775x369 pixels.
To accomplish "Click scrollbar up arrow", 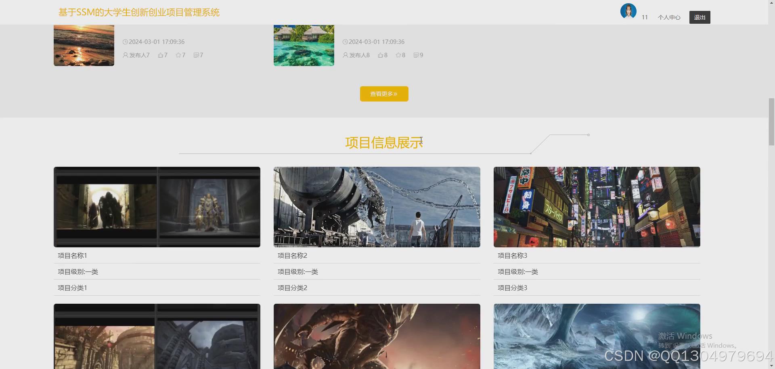I will pos(771,2).
